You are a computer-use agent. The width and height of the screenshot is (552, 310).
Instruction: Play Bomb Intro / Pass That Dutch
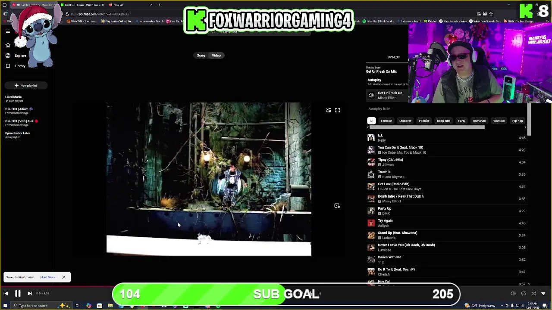click(446, 198)
